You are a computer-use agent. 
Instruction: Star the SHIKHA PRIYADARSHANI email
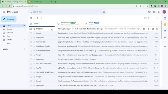click(x=34, y=72)
